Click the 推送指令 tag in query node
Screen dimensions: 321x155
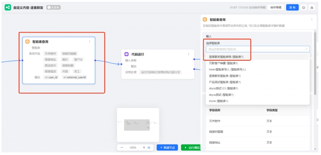pyautogui.click(x=51, y=66)
